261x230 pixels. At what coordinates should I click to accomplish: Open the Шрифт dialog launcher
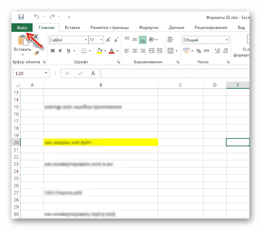118,62
